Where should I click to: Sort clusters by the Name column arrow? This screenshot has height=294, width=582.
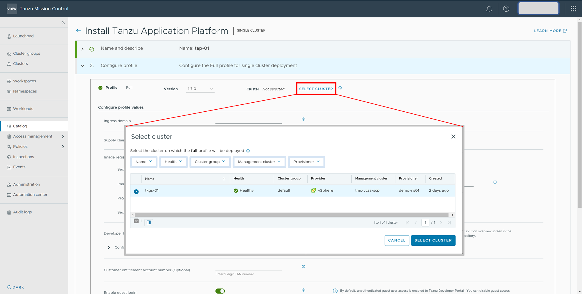(224, 179)
